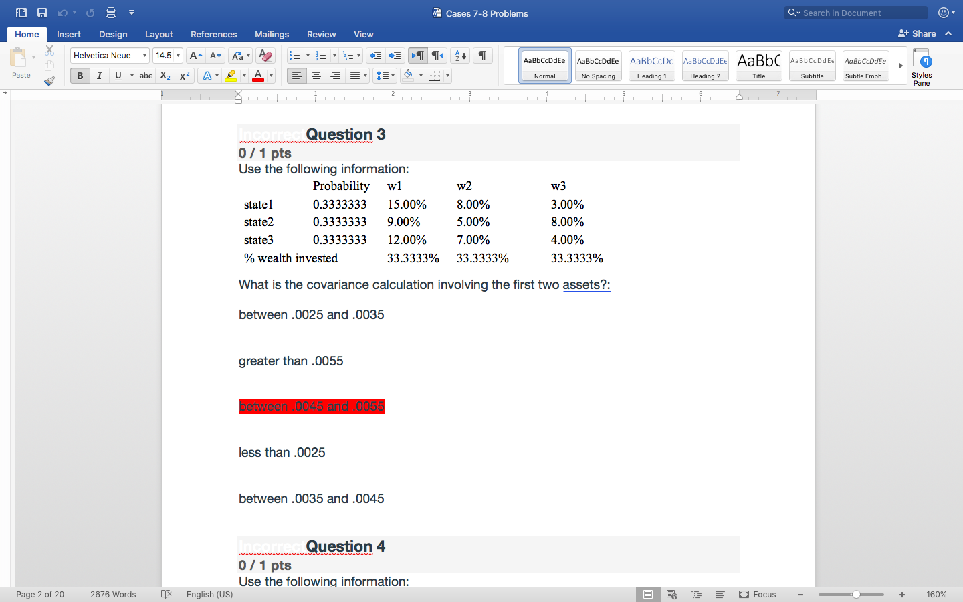Click the Format Painter icon
963x602 pixels.
click(x=49, y=81)
